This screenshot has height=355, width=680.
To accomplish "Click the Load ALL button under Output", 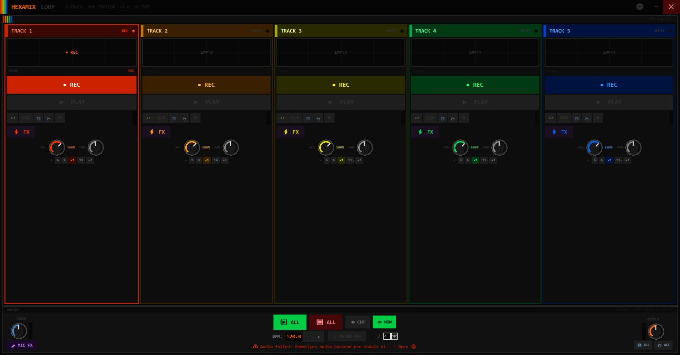I will coord(664,345).
